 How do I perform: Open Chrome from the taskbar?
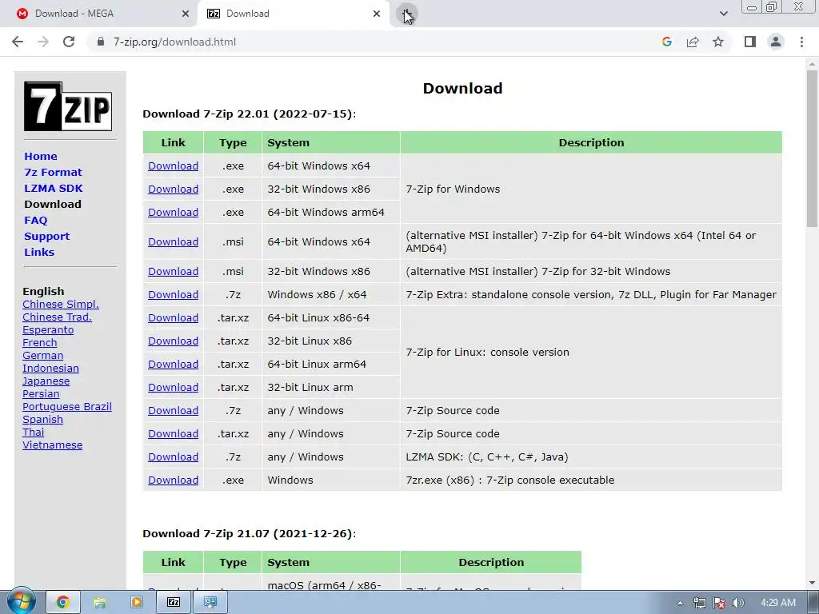(x=63, y=603)
